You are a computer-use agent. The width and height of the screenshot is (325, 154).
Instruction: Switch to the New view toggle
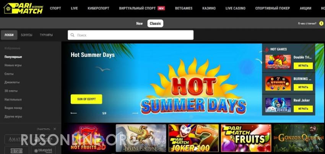[x=140, y=23]
